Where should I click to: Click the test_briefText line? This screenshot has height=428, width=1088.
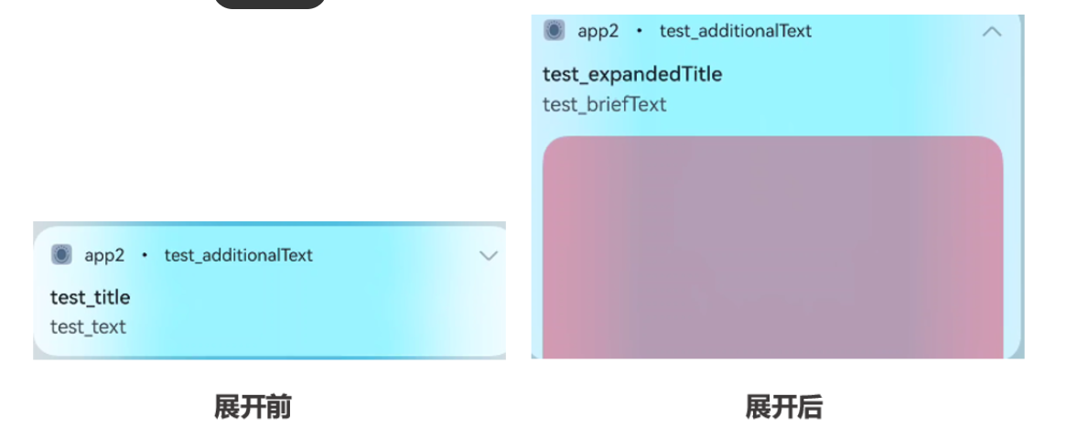[x=604, y=104]
